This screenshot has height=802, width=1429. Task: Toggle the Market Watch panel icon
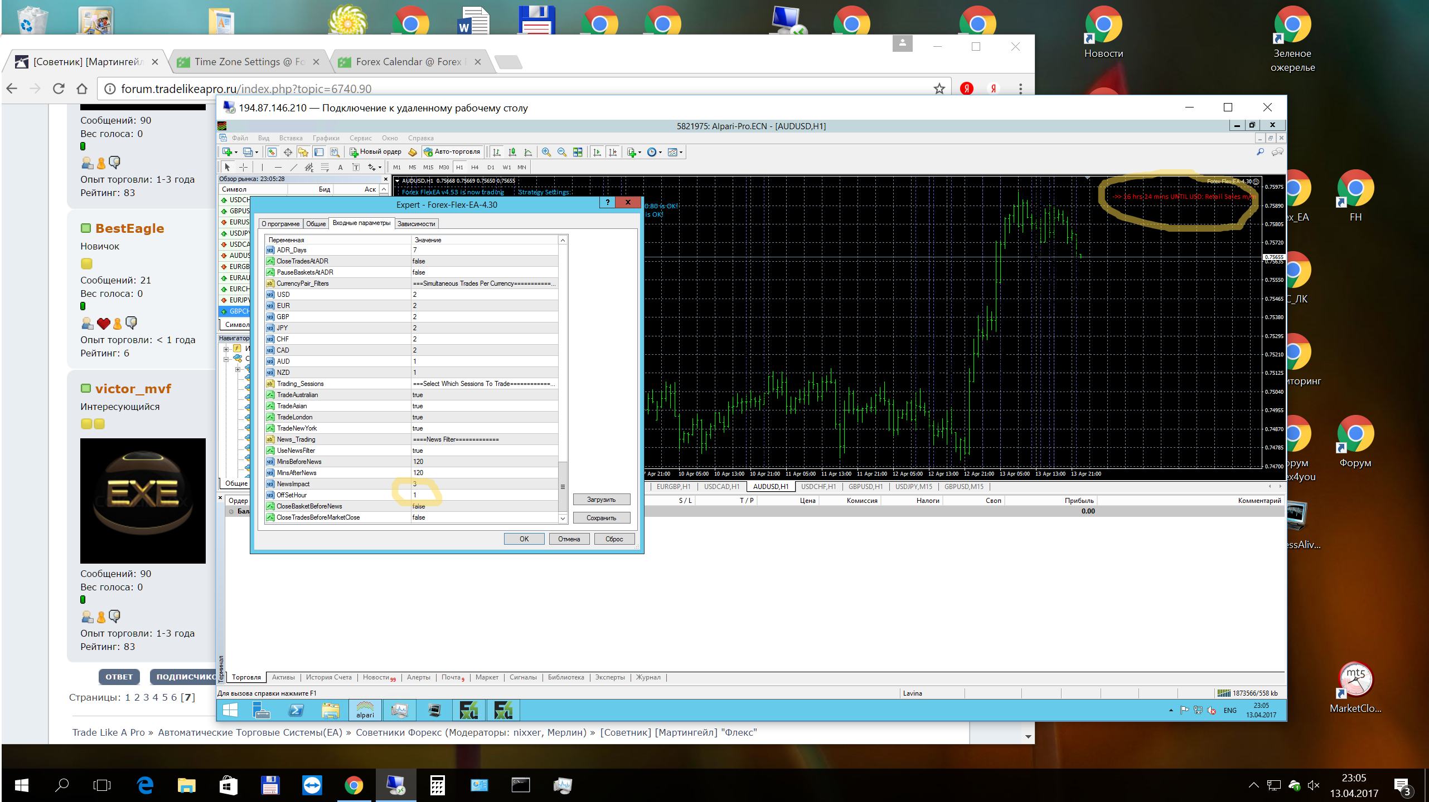point(272,152)
